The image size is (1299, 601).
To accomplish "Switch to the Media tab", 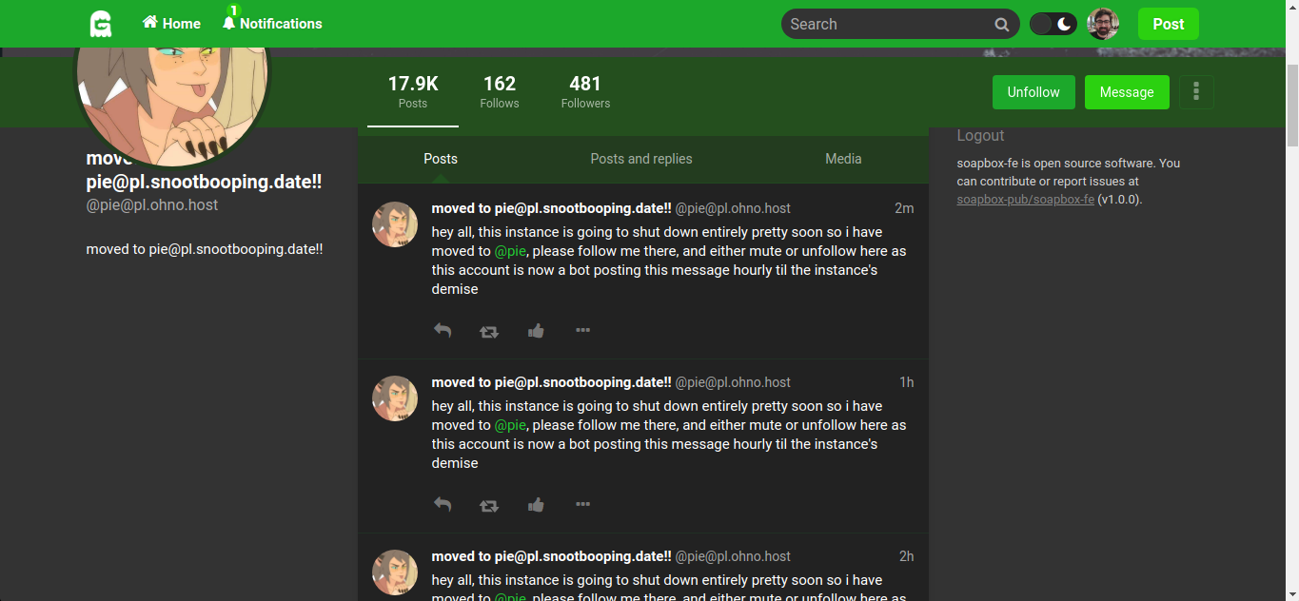I will (x=843, y=159).
